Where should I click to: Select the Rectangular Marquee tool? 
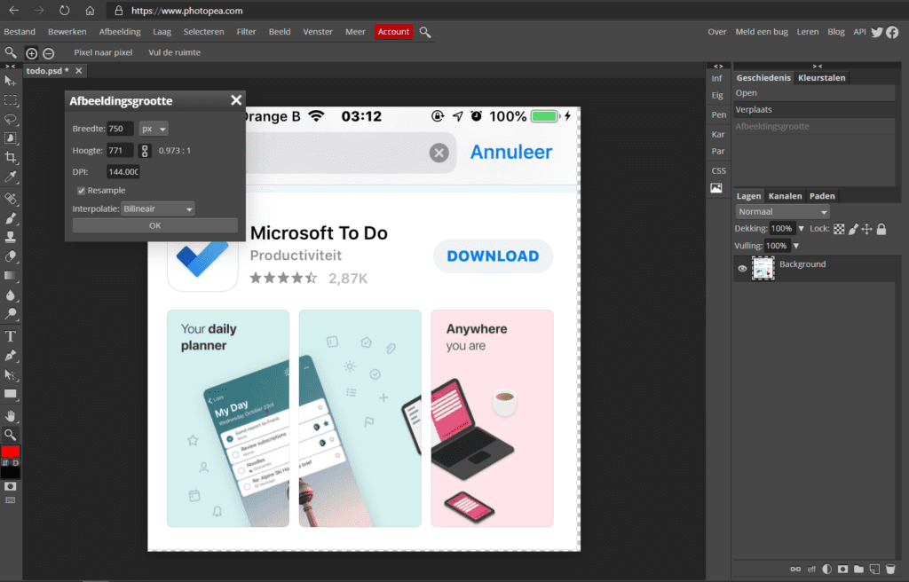11,100
